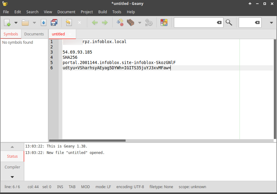Open the Build menu
The height and width of the screenshot is (194, 277).
tap(103, 12)
